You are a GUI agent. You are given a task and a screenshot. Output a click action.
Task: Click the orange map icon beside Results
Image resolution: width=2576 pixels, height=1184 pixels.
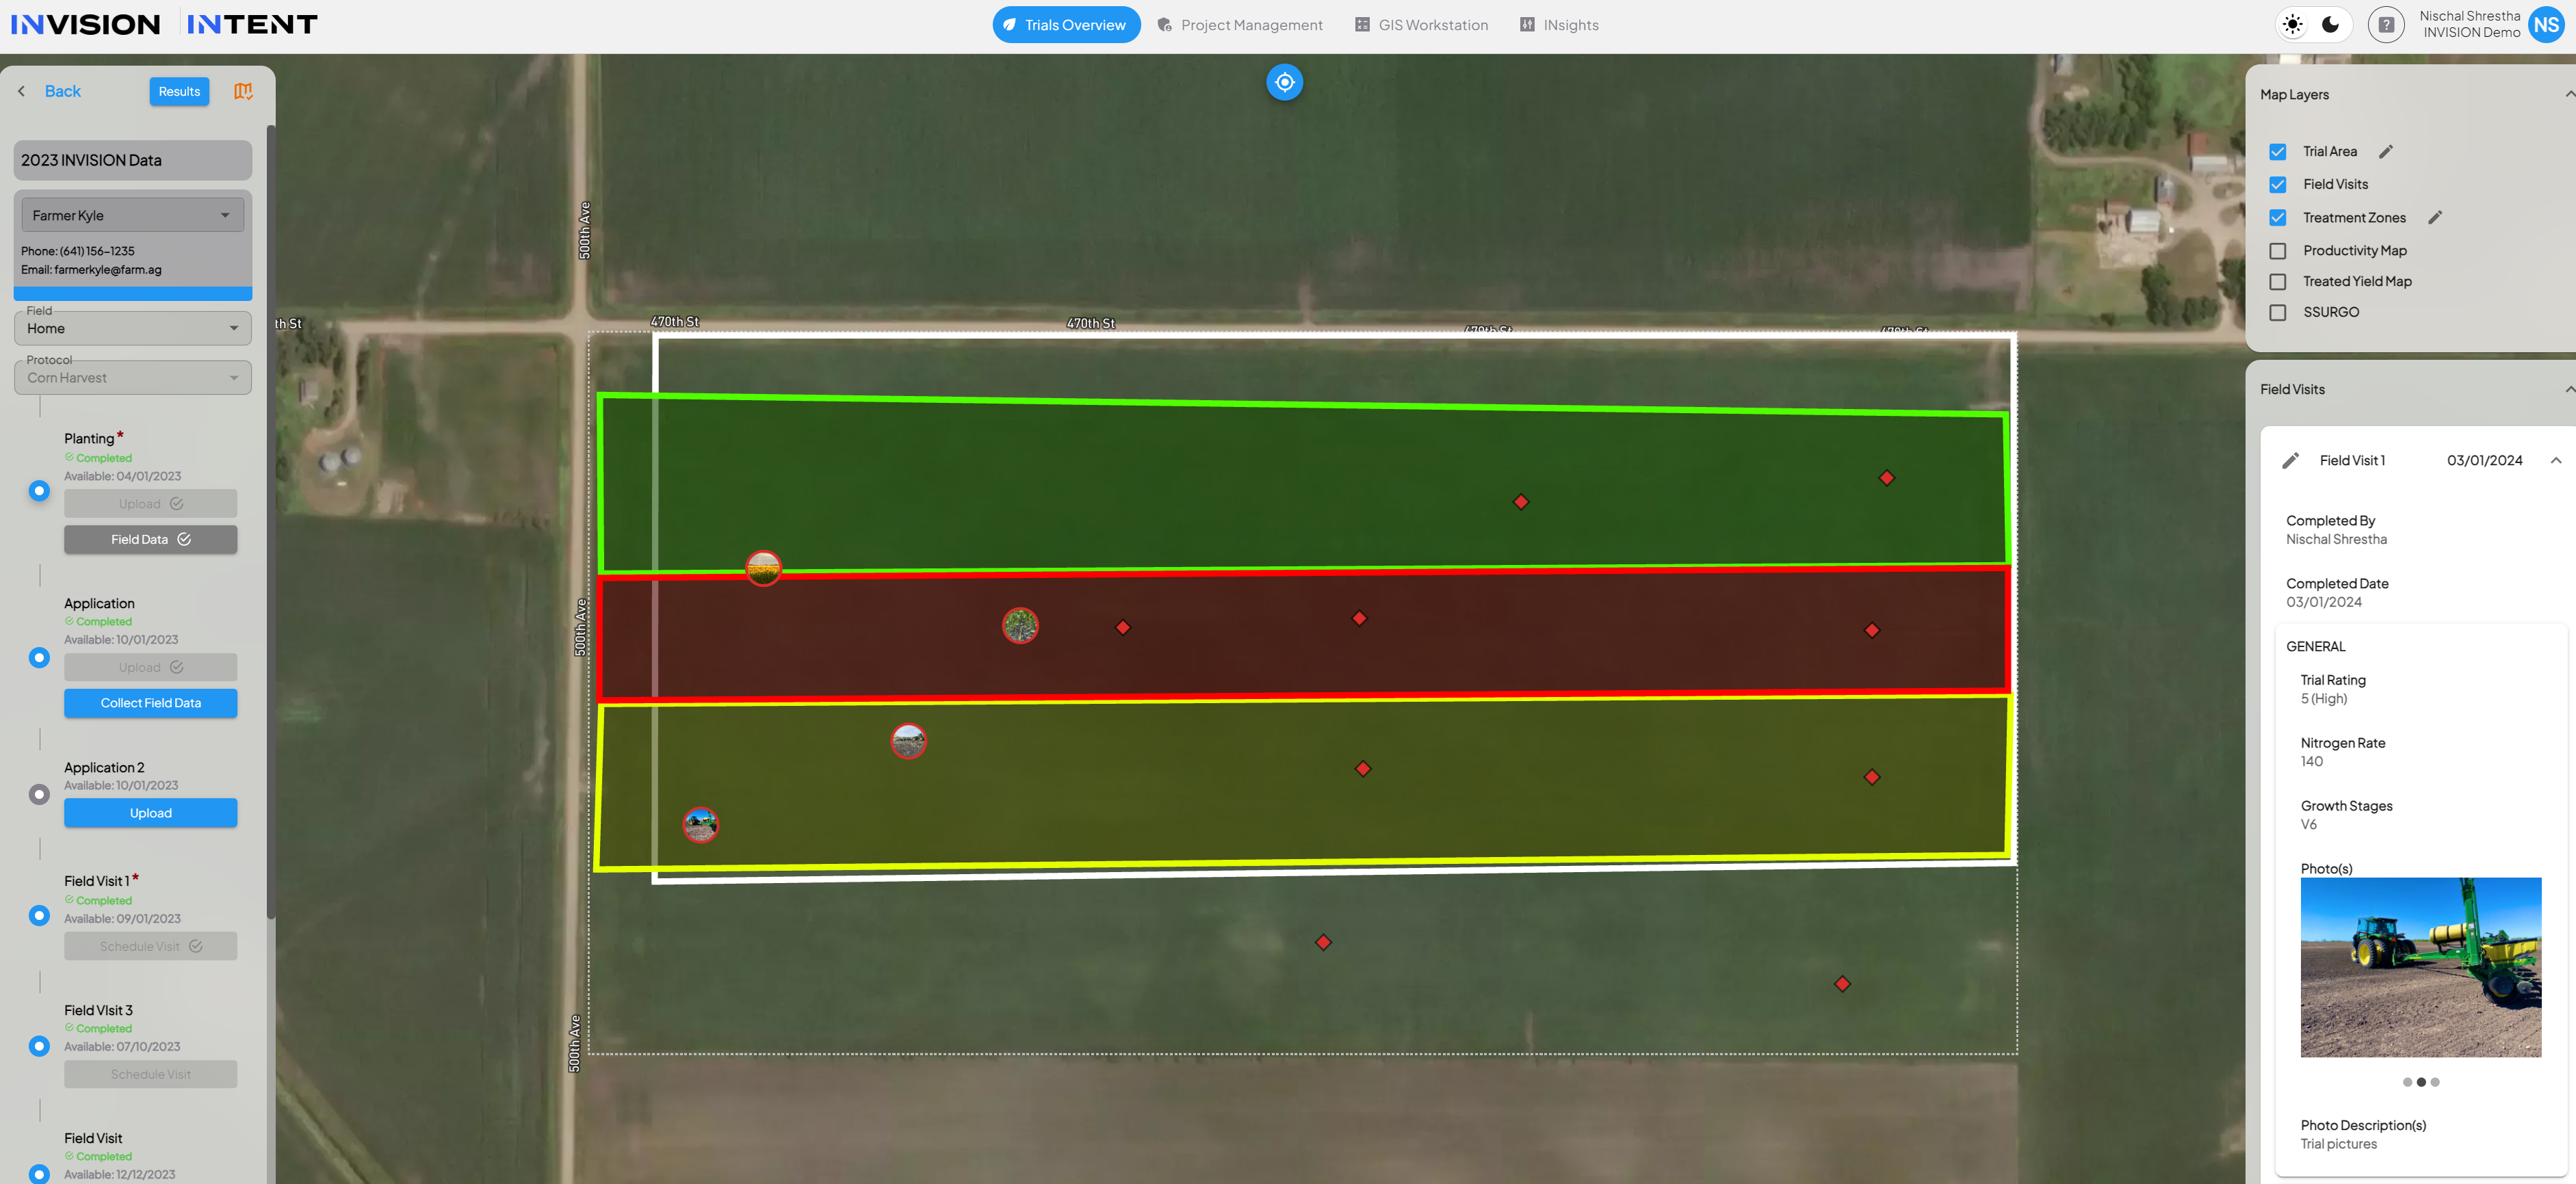243,91
